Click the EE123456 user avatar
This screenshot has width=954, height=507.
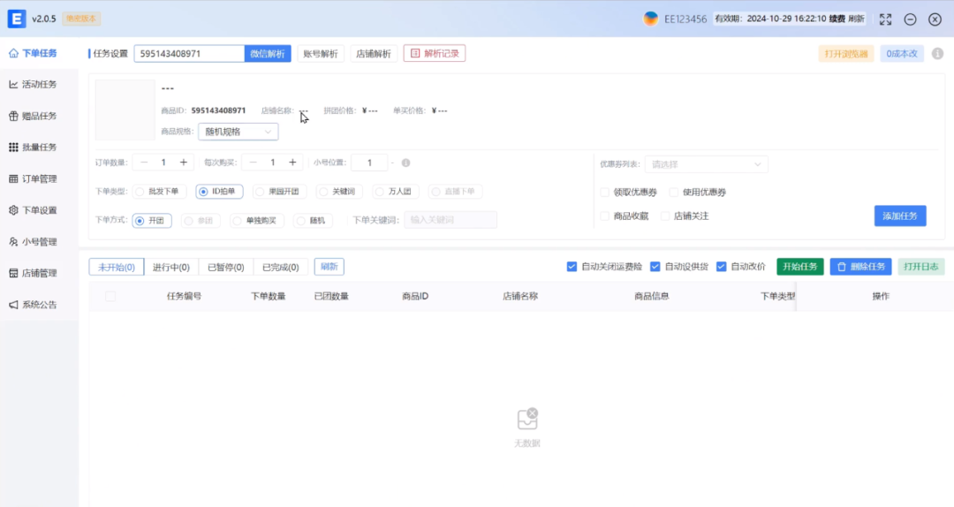pyautogui.click(x=650, y=19)
